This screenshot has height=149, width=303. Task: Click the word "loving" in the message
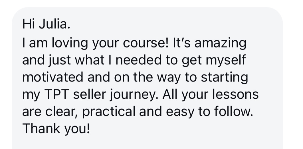coord(70,43)
